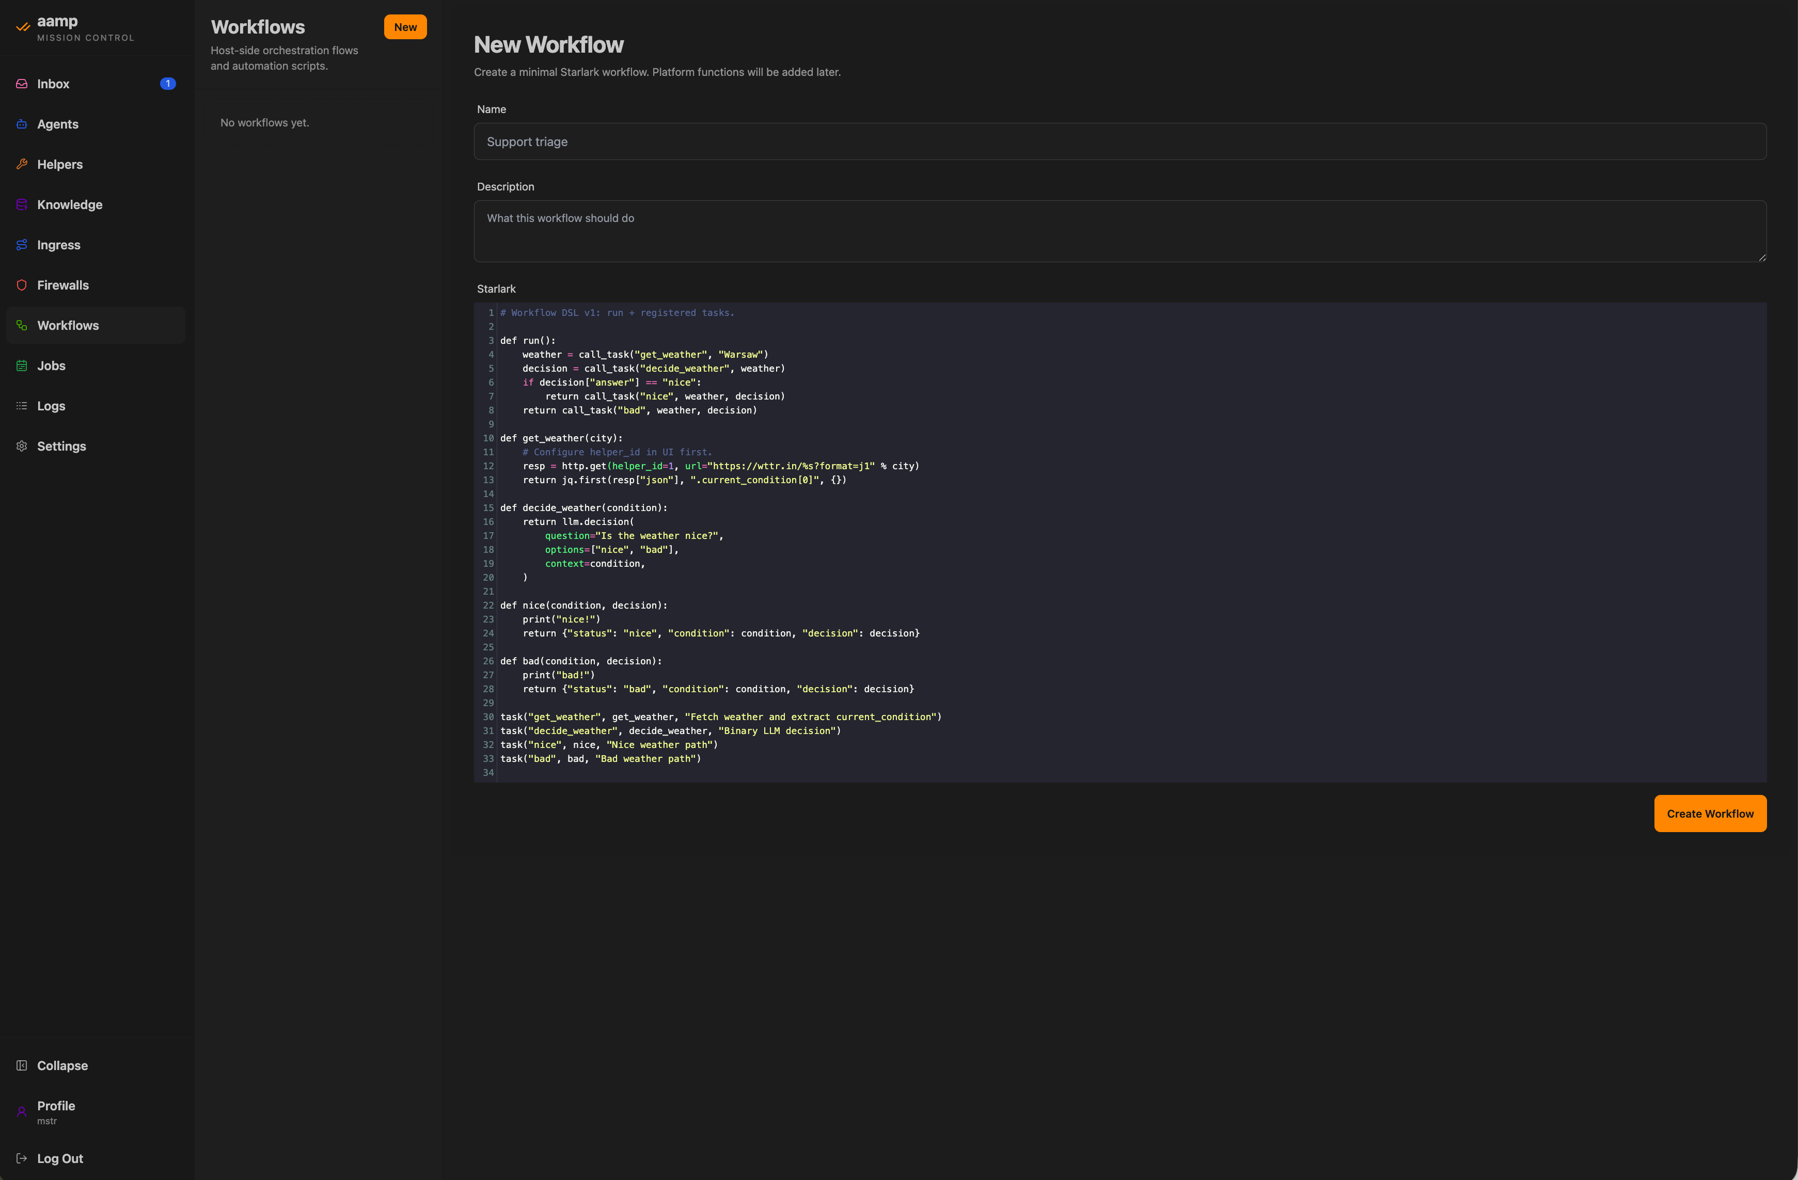The width and height of the screenshot is (1798, 1180).
Task: Click the Workflows nodes icon
Action: (x=22, y=325)
